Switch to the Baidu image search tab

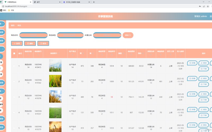[x=76, y=2]
